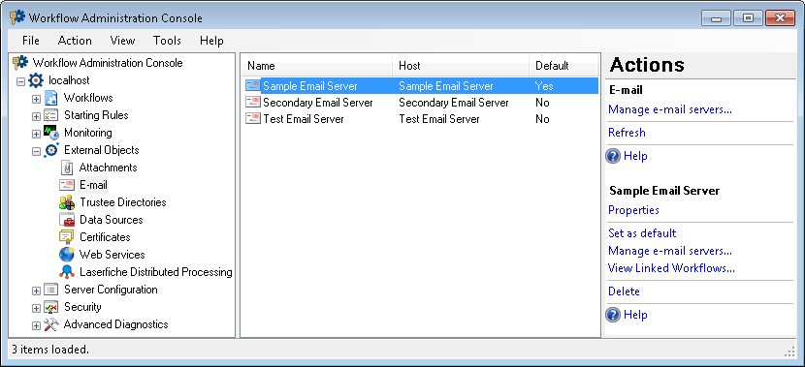Click the External Objects gear icon
805x367 pixels.
pyautogui.click(x=50, y=150)
